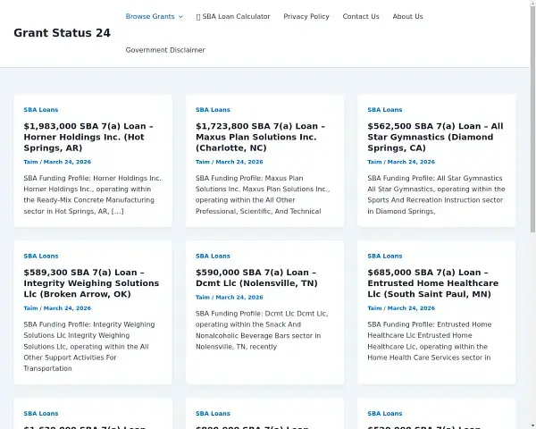This screenshot has height=429, width=536.
Task: Go to the Contact Us page
Action: tap(361, 16)
